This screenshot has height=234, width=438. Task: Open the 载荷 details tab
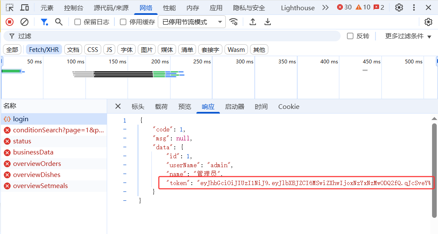click(x=161, y=106)
